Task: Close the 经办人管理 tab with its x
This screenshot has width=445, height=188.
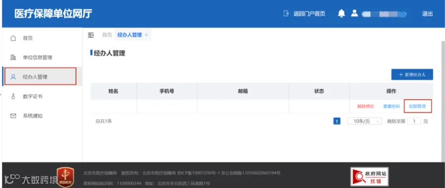Action: click(146, 35)
